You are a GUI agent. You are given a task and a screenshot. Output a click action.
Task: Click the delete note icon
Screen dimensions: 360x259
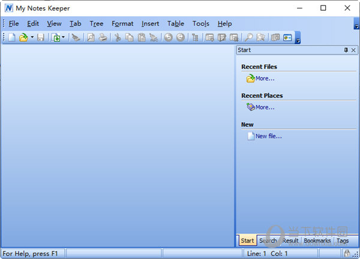pos(234,37)
